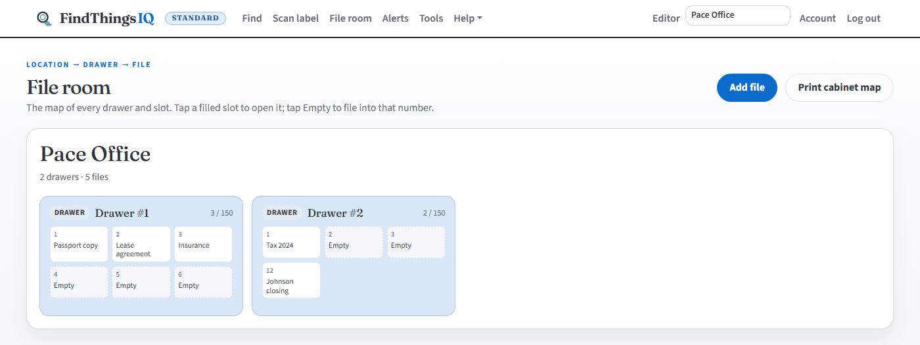The image size is (920, 345).
Task: Open the Account page
Action: (817, 18)
